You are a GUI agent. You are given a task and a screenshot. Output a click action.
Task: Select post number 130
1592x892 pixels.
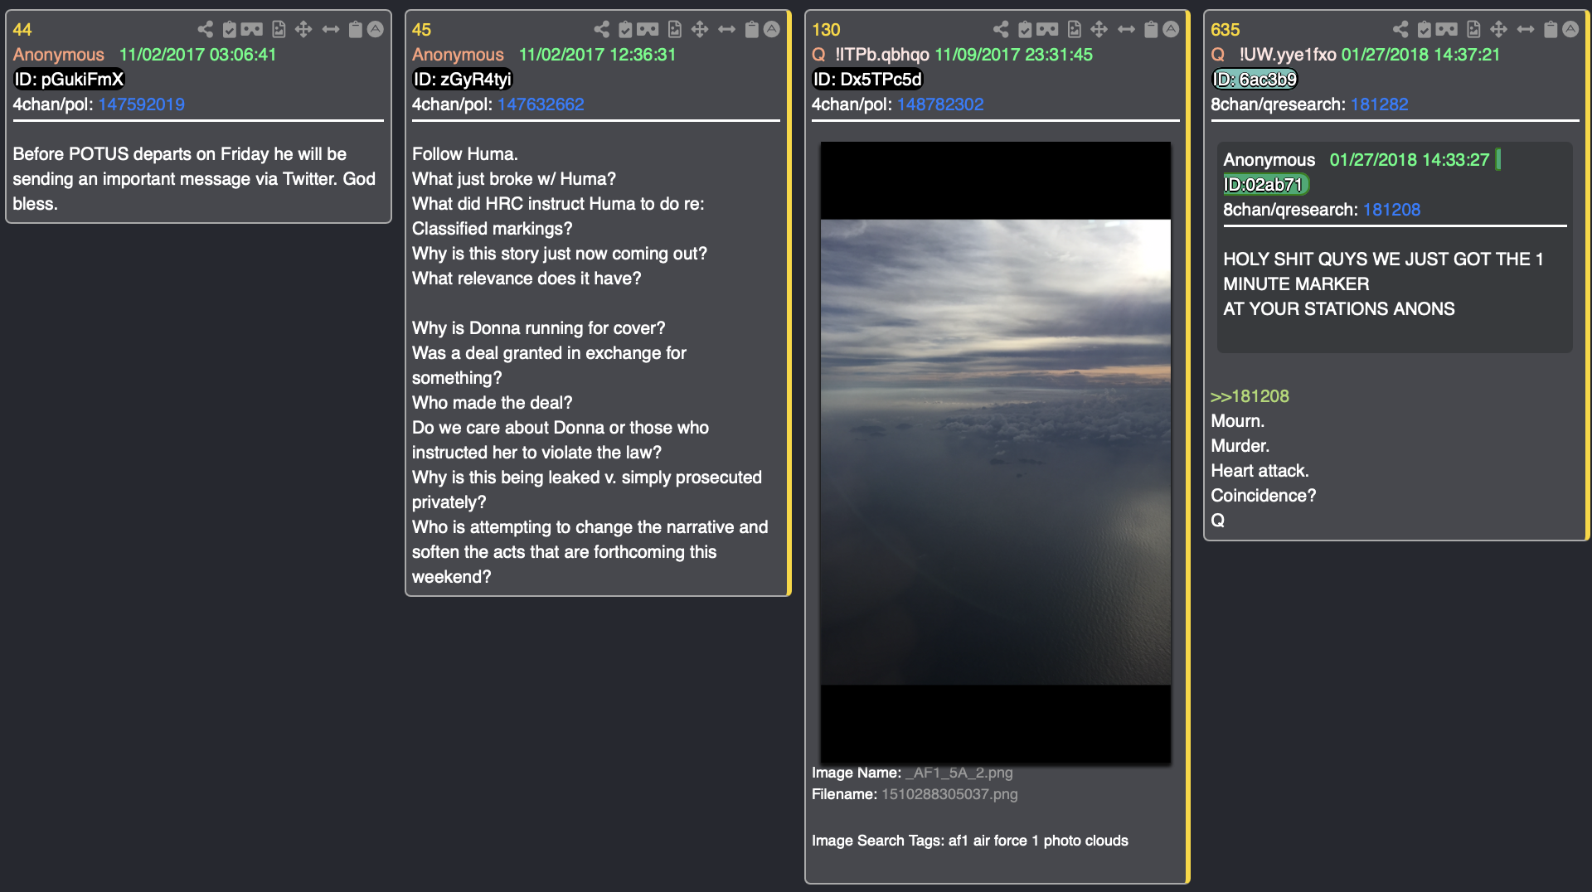tap(826, 30)
